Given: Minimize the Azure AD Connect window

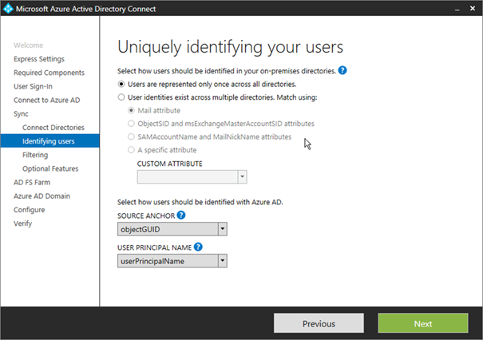Looking at the screenshot, I should click(457, 9).
